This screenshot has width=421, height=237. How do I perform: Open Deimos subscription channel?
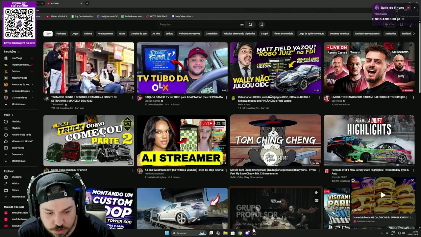pos(15,71)
